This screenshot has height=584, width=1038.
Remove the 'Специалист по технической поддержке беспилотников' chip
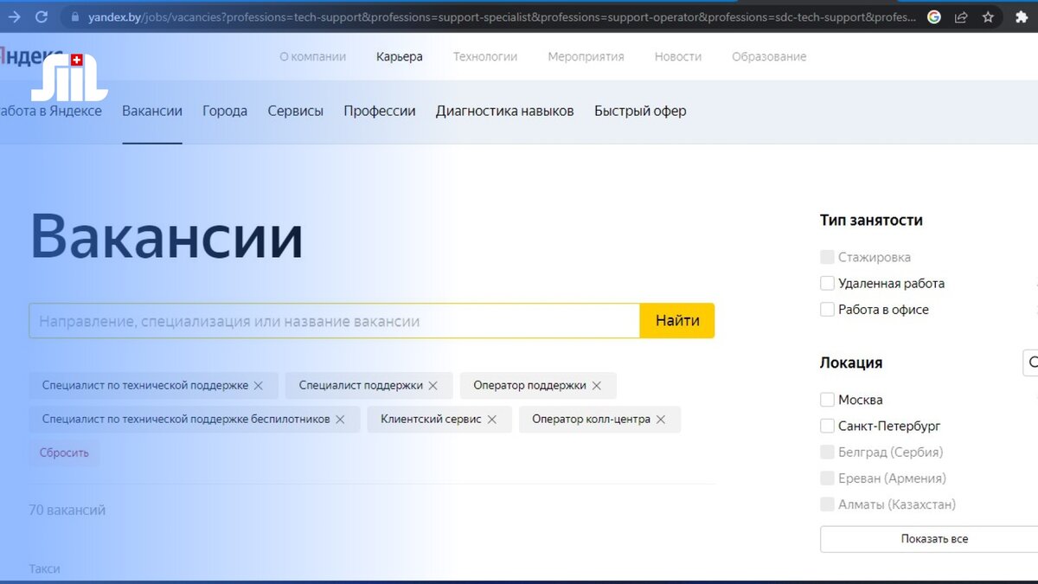[x=340, y=420]
